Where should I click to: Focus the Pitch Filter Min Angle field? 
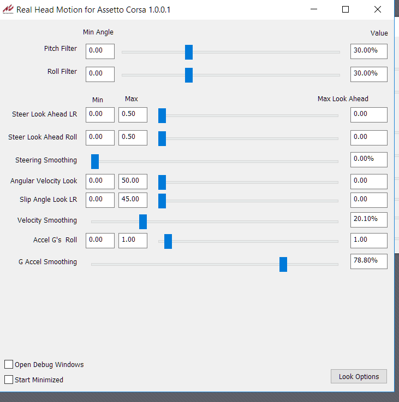[x=100, y=51]
